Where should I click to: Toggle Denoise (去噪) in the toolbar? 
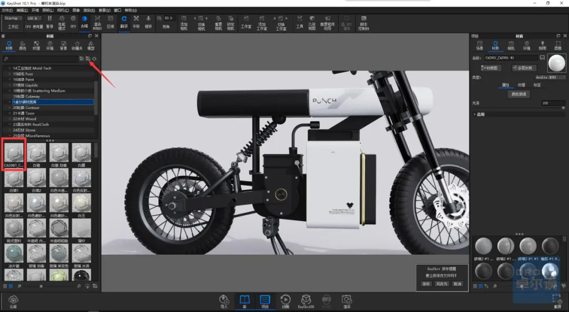point(84,22)
